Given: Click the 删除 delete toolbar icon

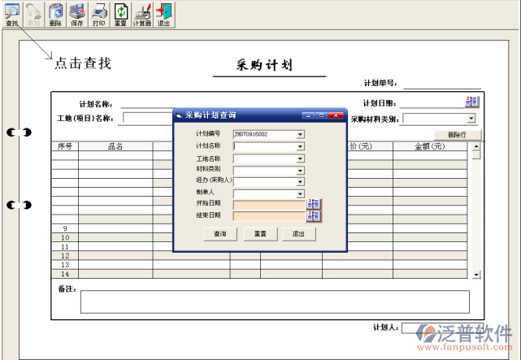Looking at the screenshot, I should (55, 15).
